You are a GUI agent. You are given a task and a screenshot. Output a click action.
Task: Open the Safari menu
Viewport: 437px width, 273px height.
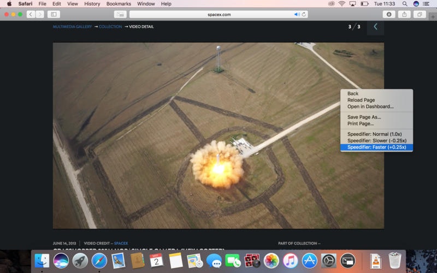(25, 4)
